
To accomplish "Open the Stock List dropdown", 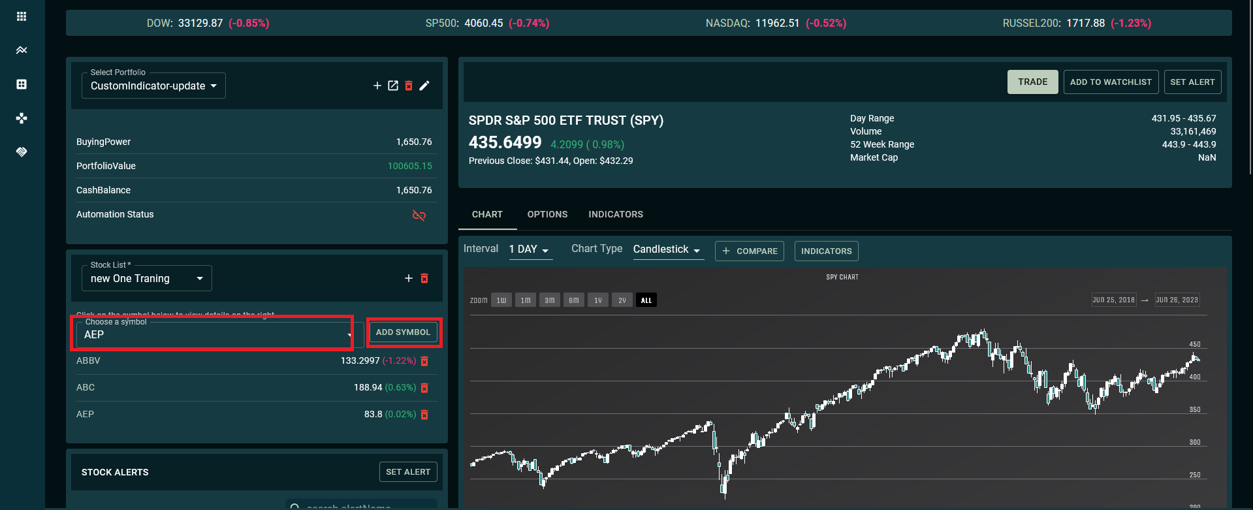I will click(x=147, y=278).
